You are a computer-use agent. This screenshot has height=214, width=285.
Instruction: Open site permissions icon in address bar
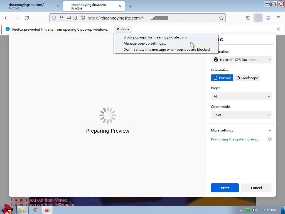tap(69, 18)
